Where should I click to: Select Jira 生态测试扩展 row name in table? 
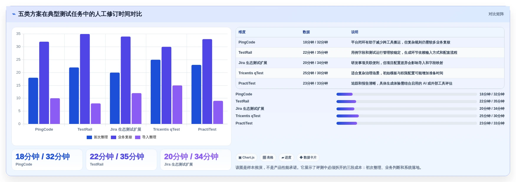[x=253, y=63]
